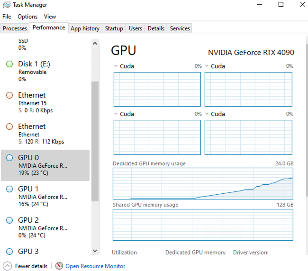Click the GPU 3 blue circle icon
The image size is (308, 271).
pos(9,252)
